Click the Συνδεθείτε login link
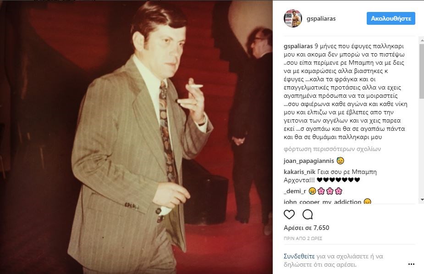Viewport: 424px width, 274px height. (x=299, y=256)
